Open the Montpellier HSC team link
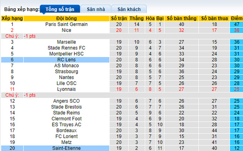 (66, 54)
